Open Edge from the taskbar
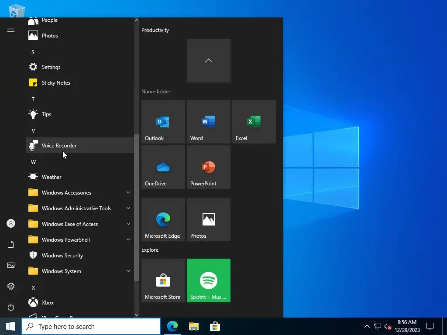 pyautogui.click(x=172, y=326)
